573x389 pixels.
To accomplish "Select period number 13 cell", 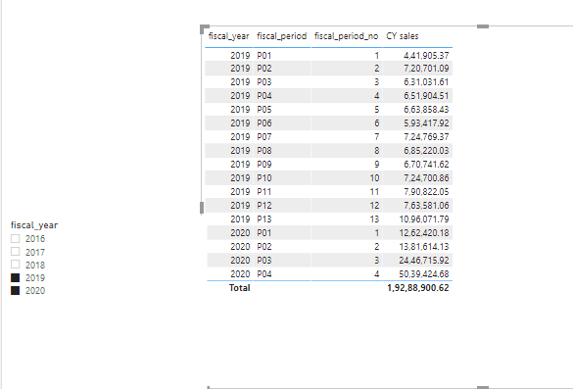I will point(374,219).
